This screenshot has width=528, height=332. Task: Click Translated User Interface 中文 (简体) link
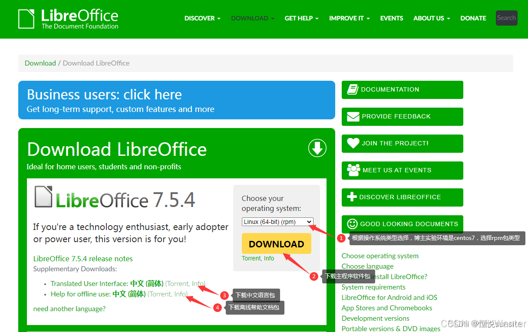click(x=107, y=283)
